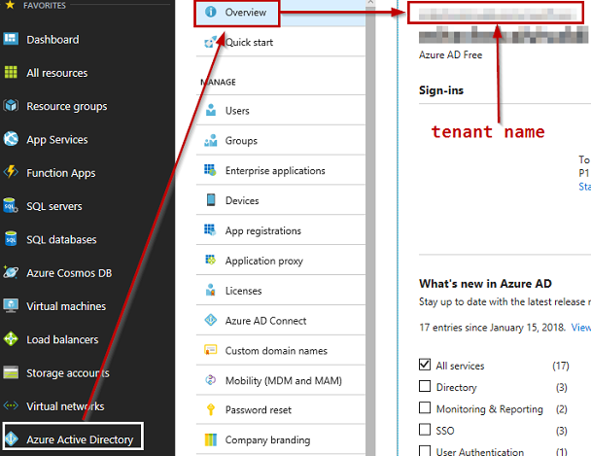Viewport: 591px width, 456px height.
Task: Click the Azure AD Connect icon
Action: 211,320
